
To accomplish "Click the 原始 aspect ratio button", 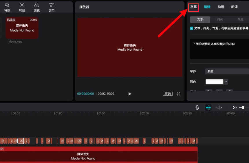I will (168, 94).
